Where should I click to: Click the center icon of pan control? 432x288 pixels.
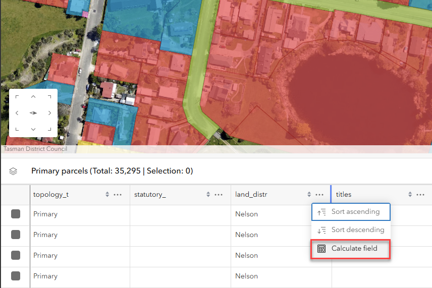(33, 113)
